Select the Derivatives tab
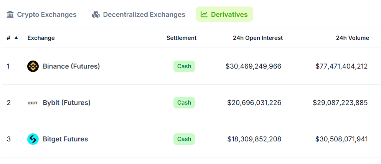The width and height of the screenshot is (381, 164). (229, 15)
